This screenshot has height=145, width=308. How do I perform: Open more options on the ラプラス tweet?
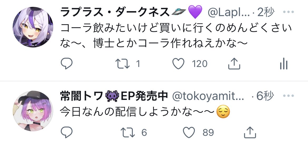click(291, 12)
